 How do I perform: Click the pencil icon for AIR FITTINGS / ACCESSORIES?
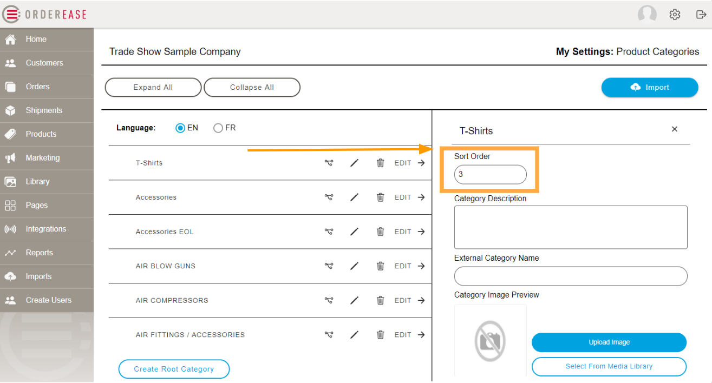coord(355,334)
